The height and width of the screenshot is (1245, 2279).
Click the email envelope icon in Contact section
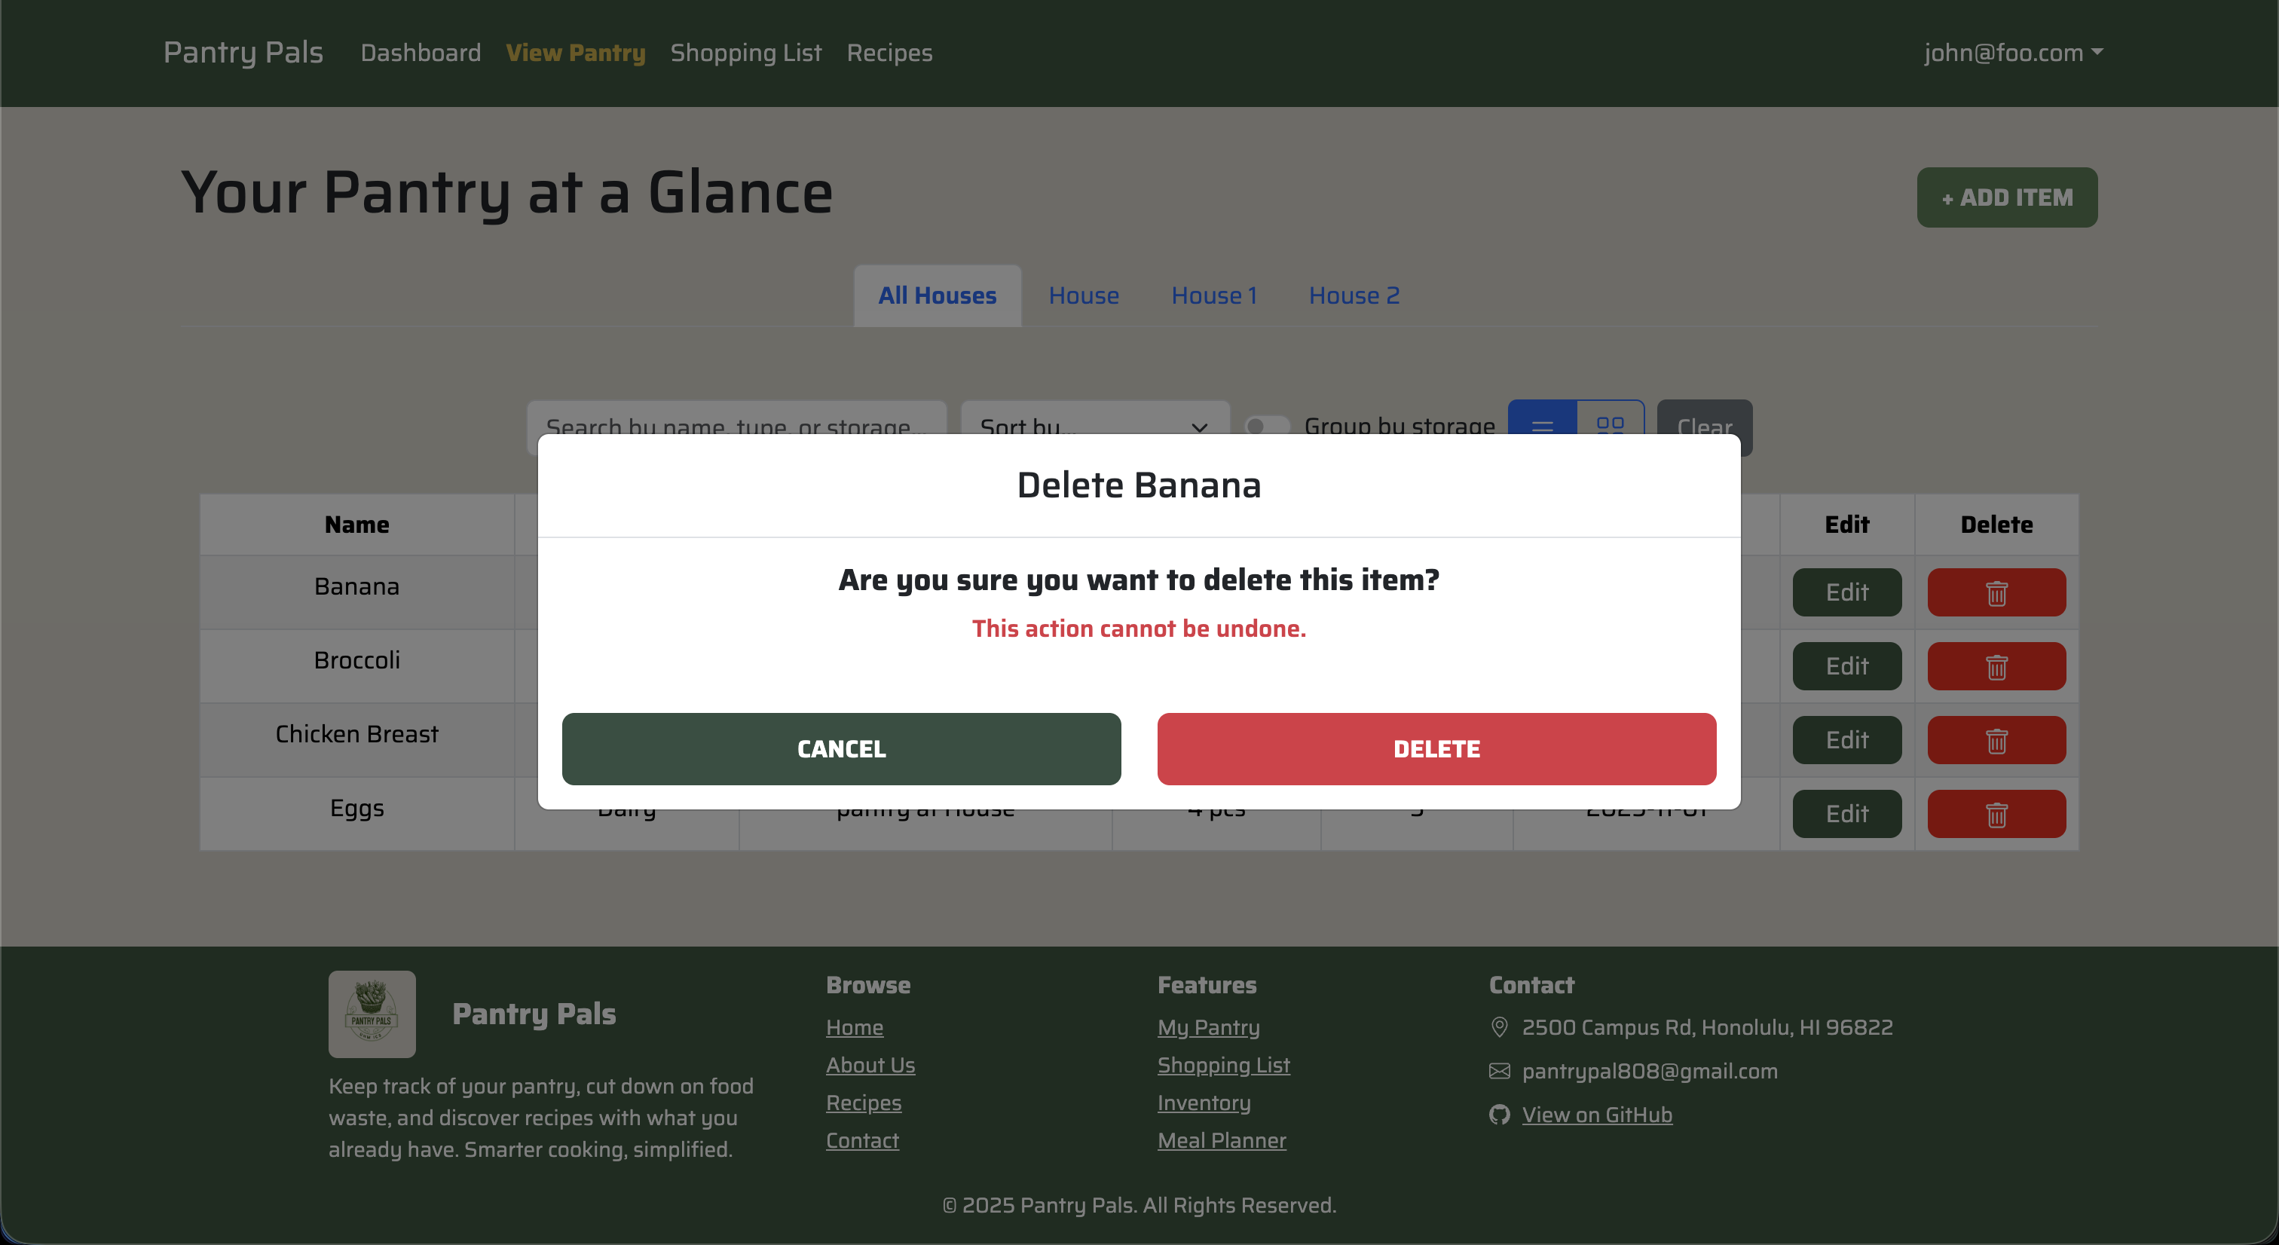[x=1500, y=1071]
